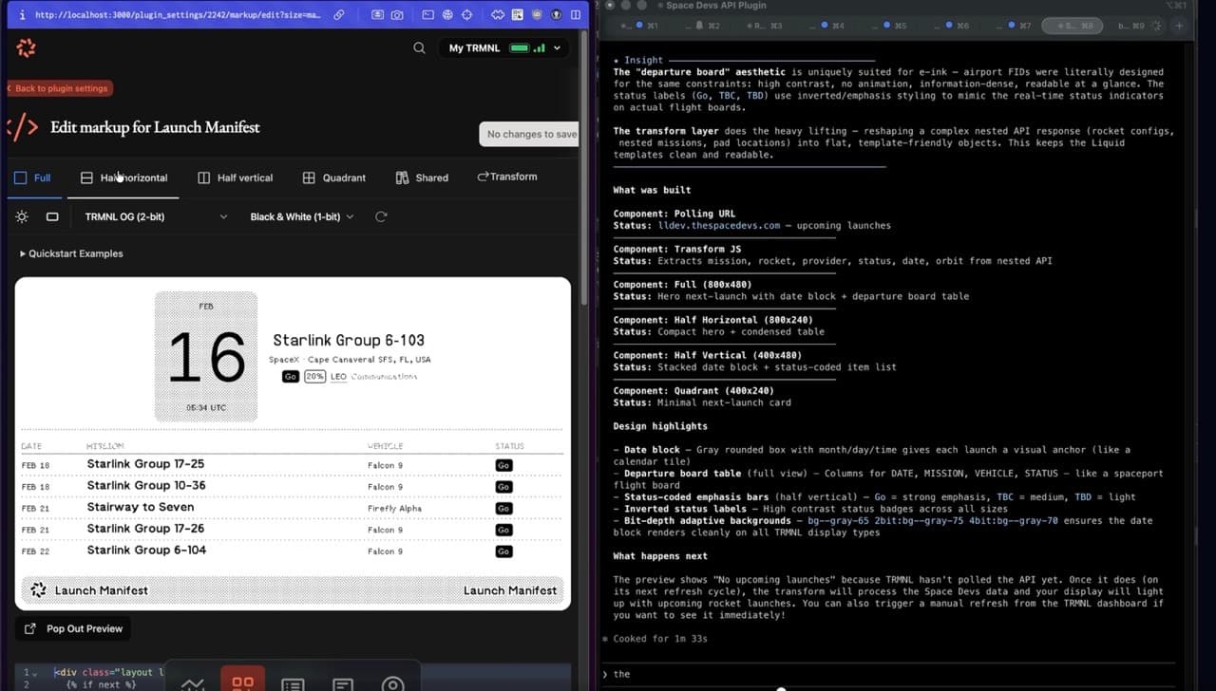
Task: Select the Quadrant layout tab
Action: [x=334, y=177]
